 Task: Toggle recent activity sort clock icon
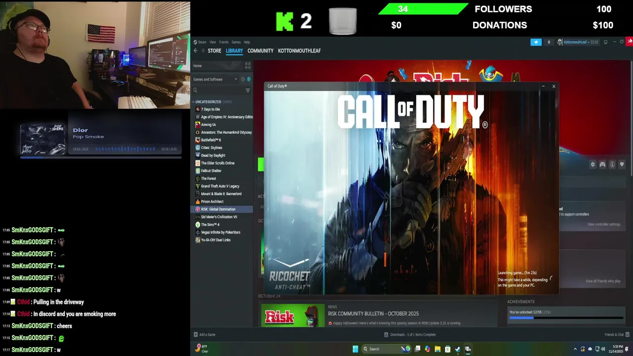coord(242,79)
